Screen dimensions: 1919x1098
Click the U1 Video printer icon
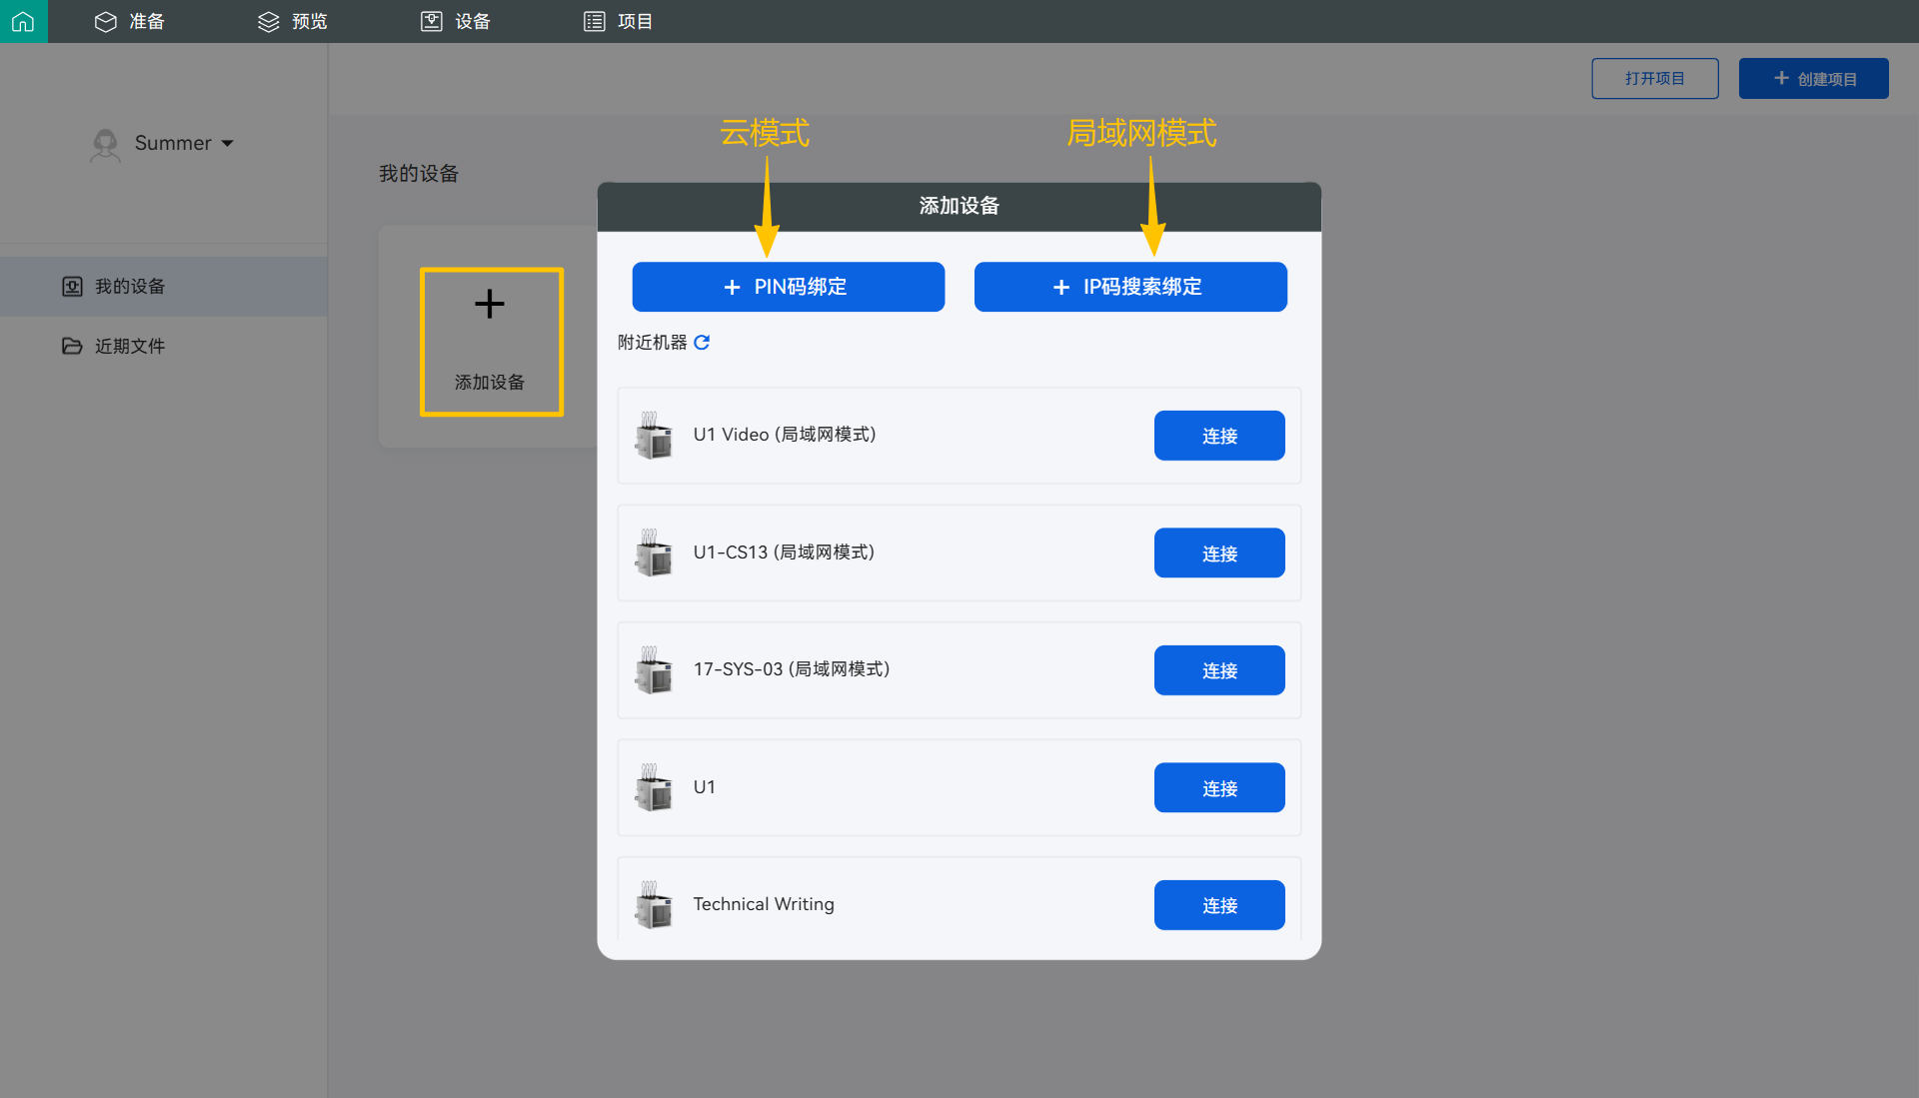[654, 436]
